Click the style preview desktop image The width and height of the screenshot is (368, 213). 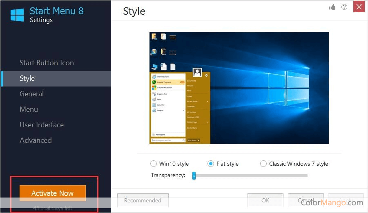[239, 88]
